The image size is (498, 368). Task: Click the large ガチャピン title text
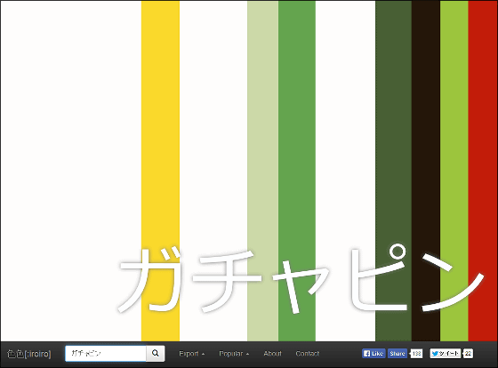[301, 278]
